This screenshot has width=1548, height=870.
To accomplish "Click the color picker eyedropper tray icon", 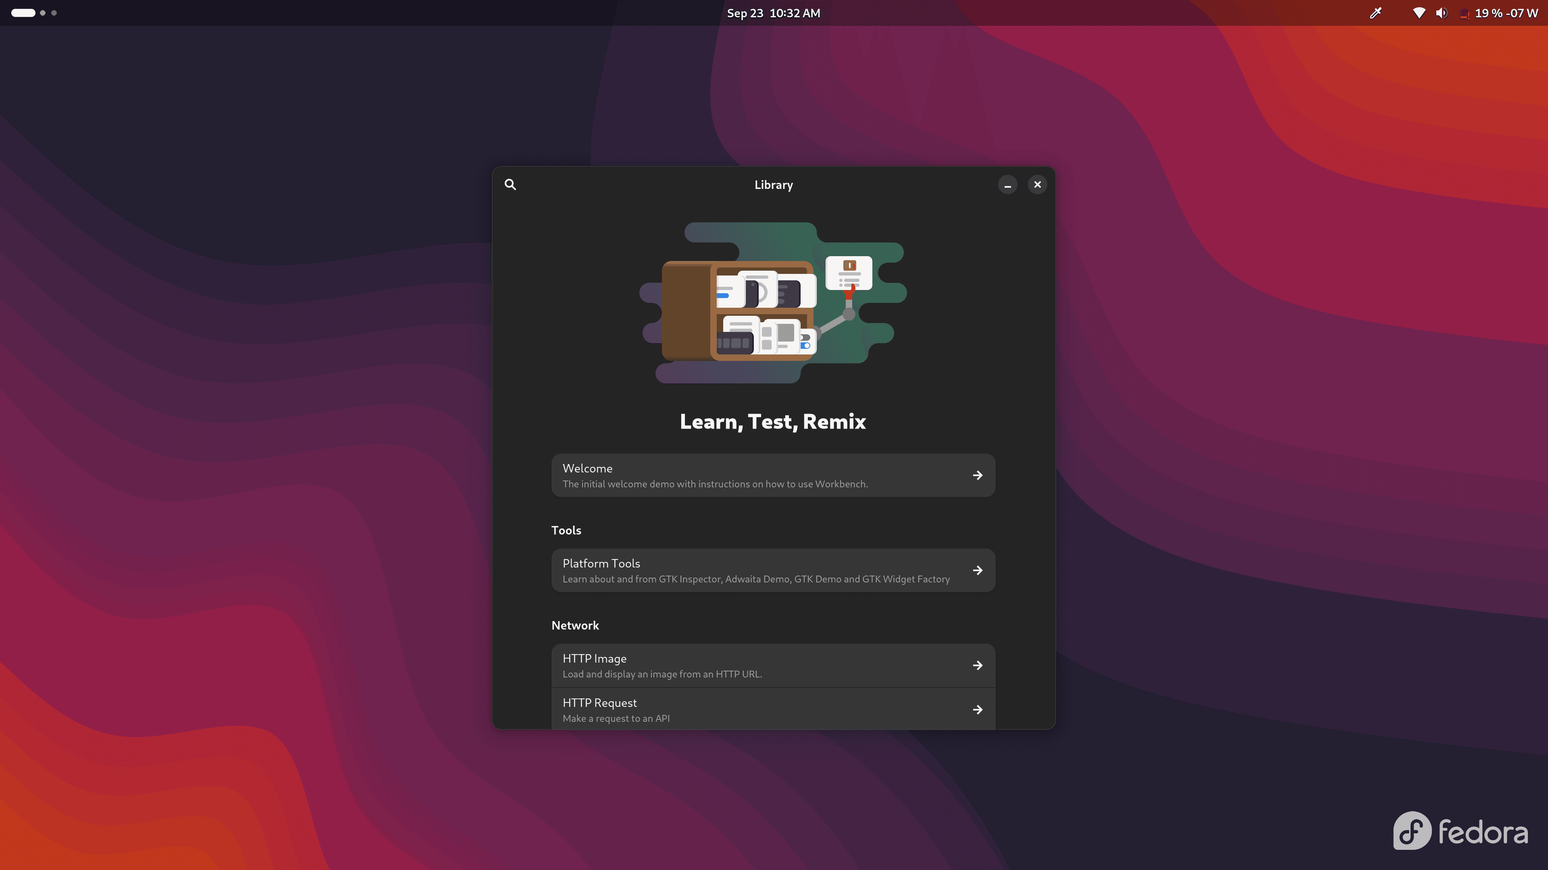I will click(1375, 13).
